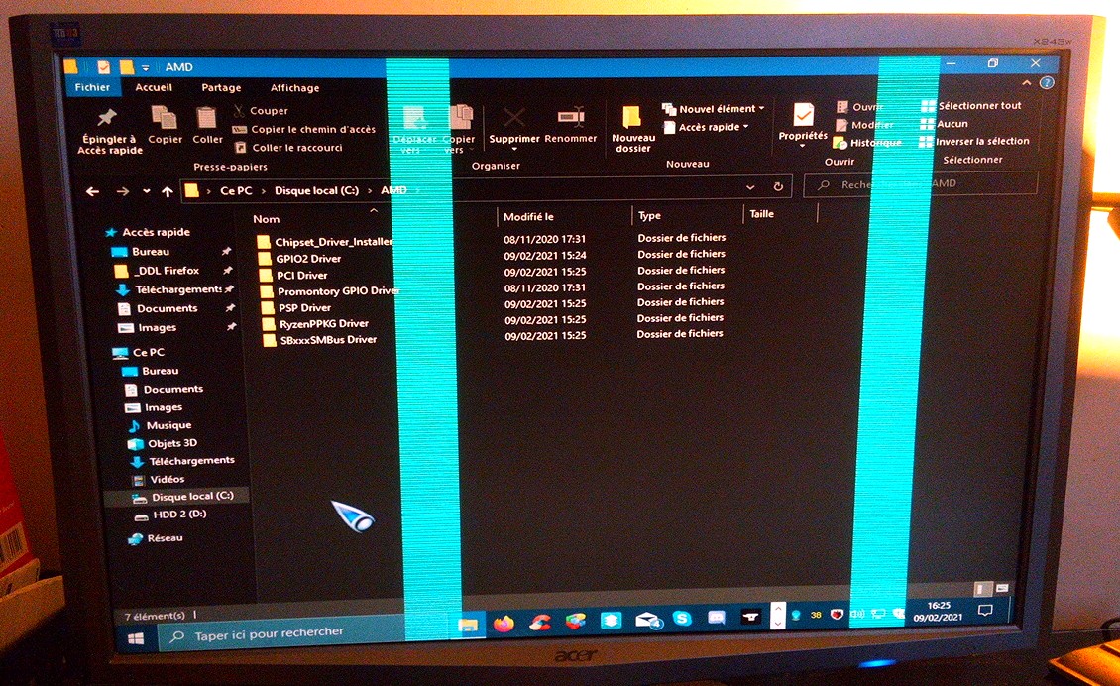Screen dimensions: 1120x686
Task: Open the blue help question mark
Action: pos(1047,83)
